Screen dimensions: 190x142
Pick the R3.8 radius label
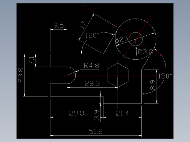tap(145, 52)
